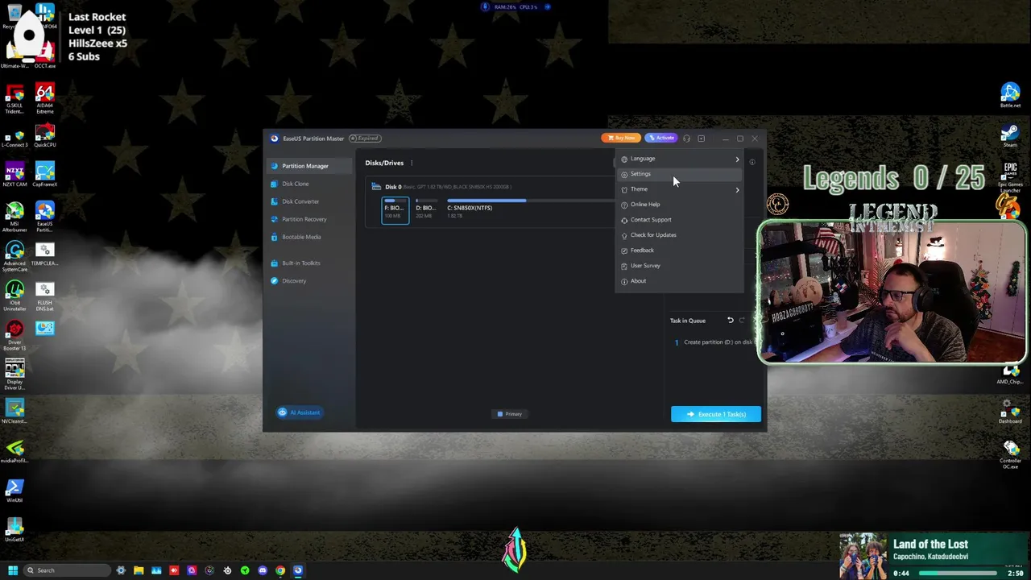Select NVCleanstall desktop icon

coord(14,412)
